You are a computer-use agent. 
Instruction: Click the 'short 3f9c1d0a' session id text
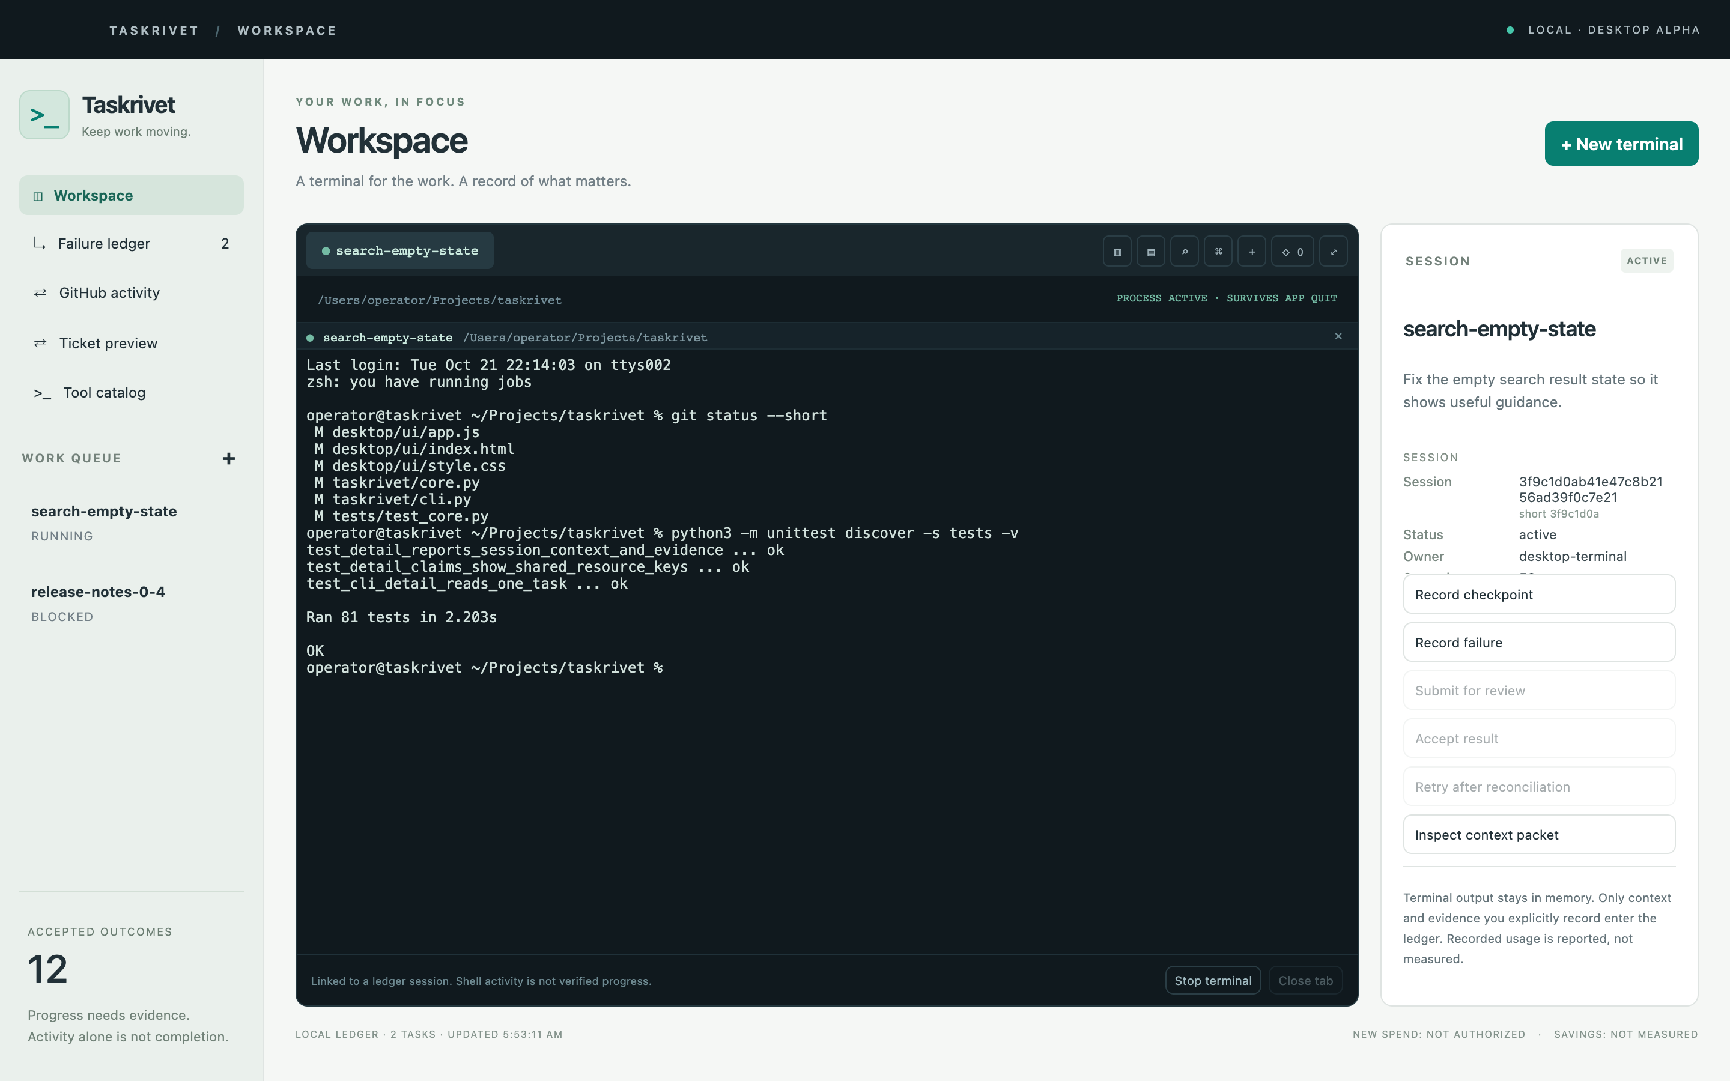(x=1558, y=514)
